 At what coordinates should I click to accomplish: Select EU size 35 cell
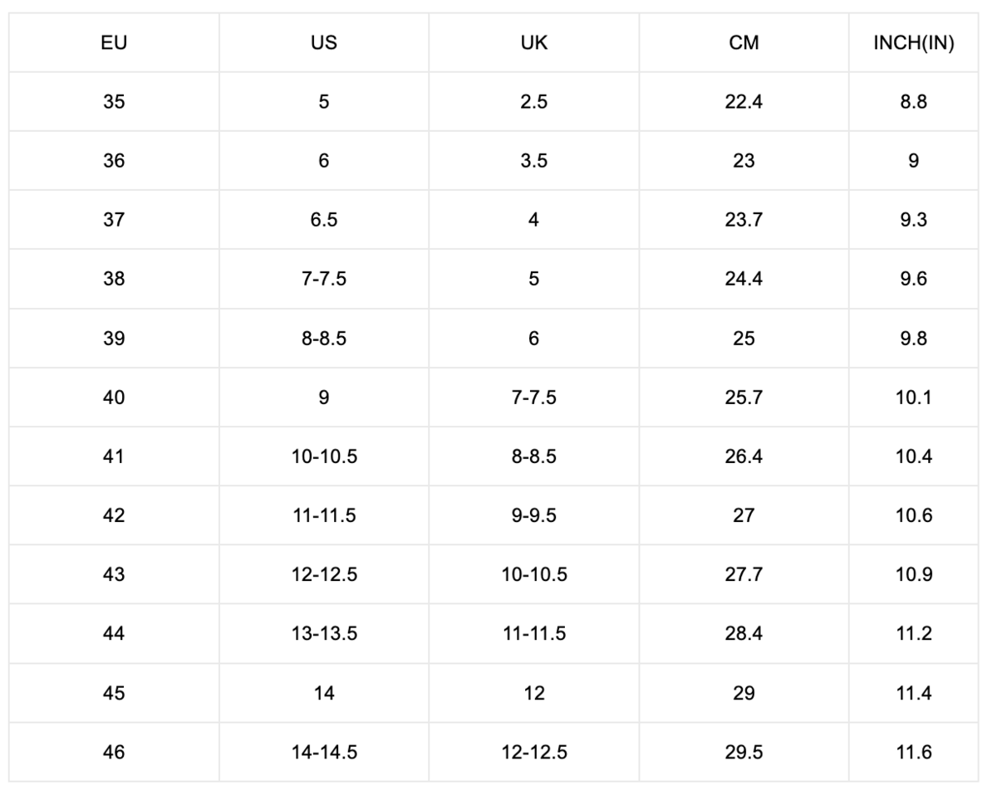(x=114, y=102)
